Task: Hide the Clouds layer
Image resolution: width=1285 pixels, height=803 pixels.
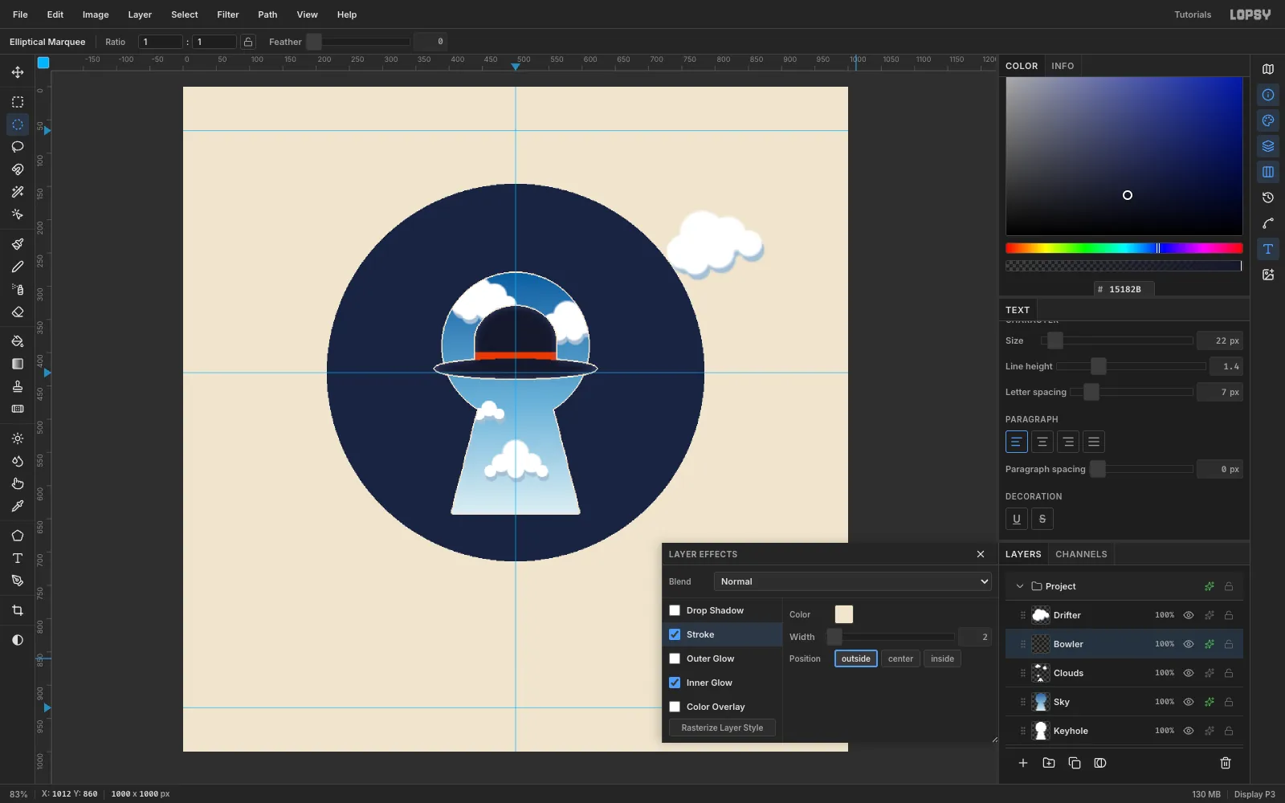Action: pos(1189,673)
